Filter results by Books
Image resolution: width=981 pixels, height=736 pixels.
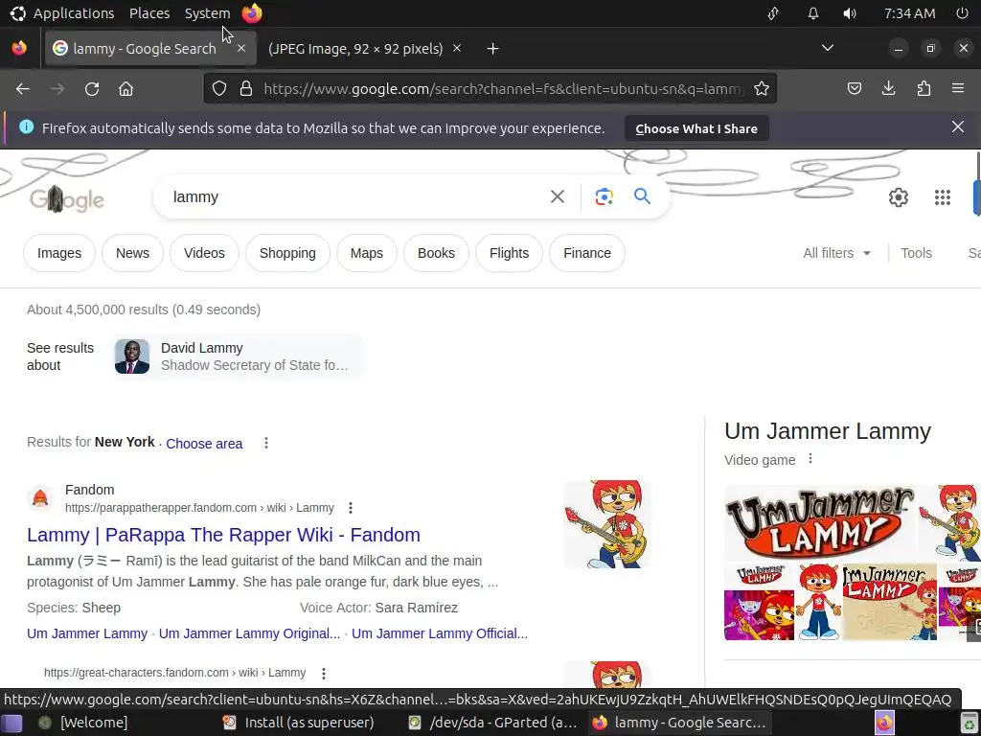point(436,253)
